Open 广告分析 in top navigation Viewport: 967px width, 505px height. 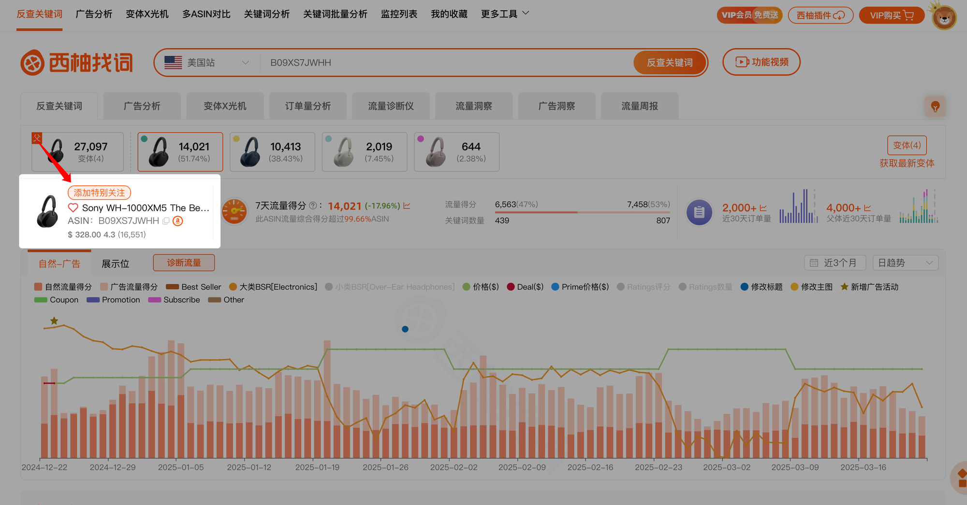(94, 14)
